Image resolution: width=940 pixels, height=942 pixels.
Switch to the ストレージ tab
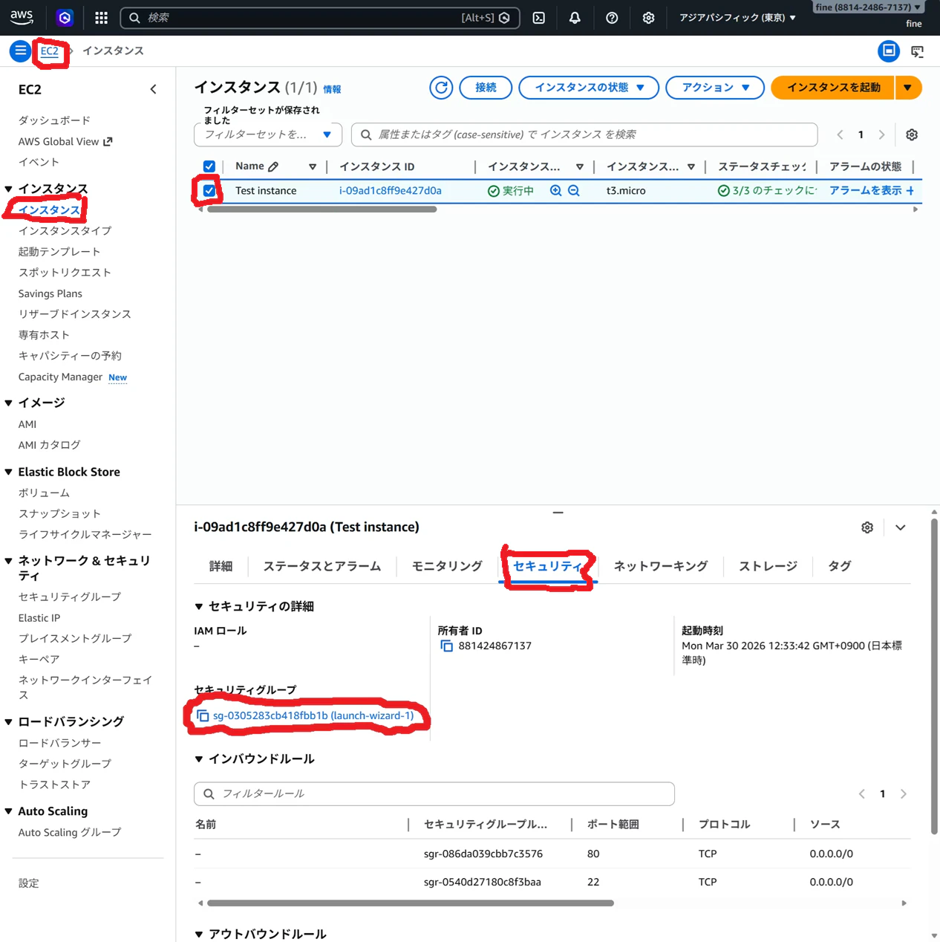[x=768, y=566]
